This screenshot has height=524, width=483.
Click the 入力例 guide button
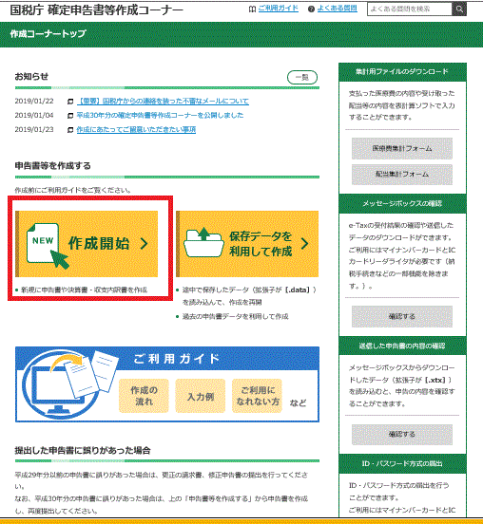(x=201, y=396)
